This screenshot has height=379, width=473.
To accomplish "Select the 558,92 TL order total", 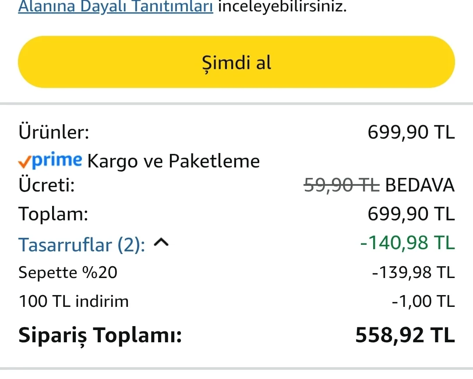I will click(x=405, y=336).
